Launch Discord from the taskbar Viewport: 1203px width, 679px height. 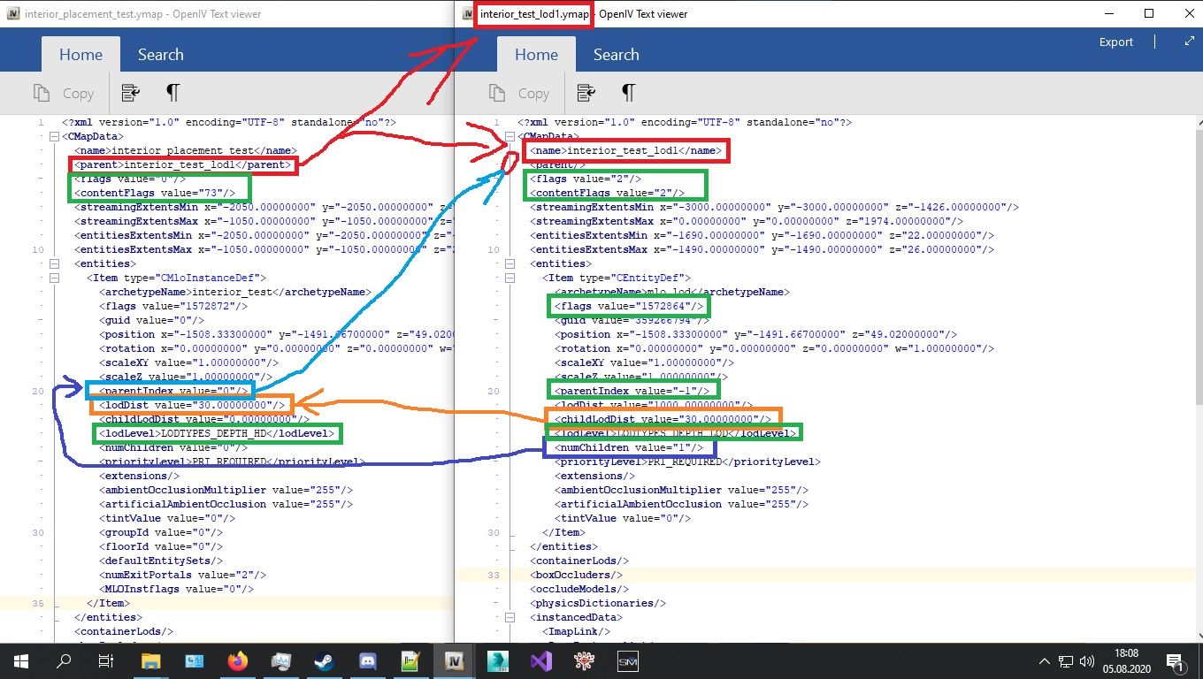[x=367, y=660]
